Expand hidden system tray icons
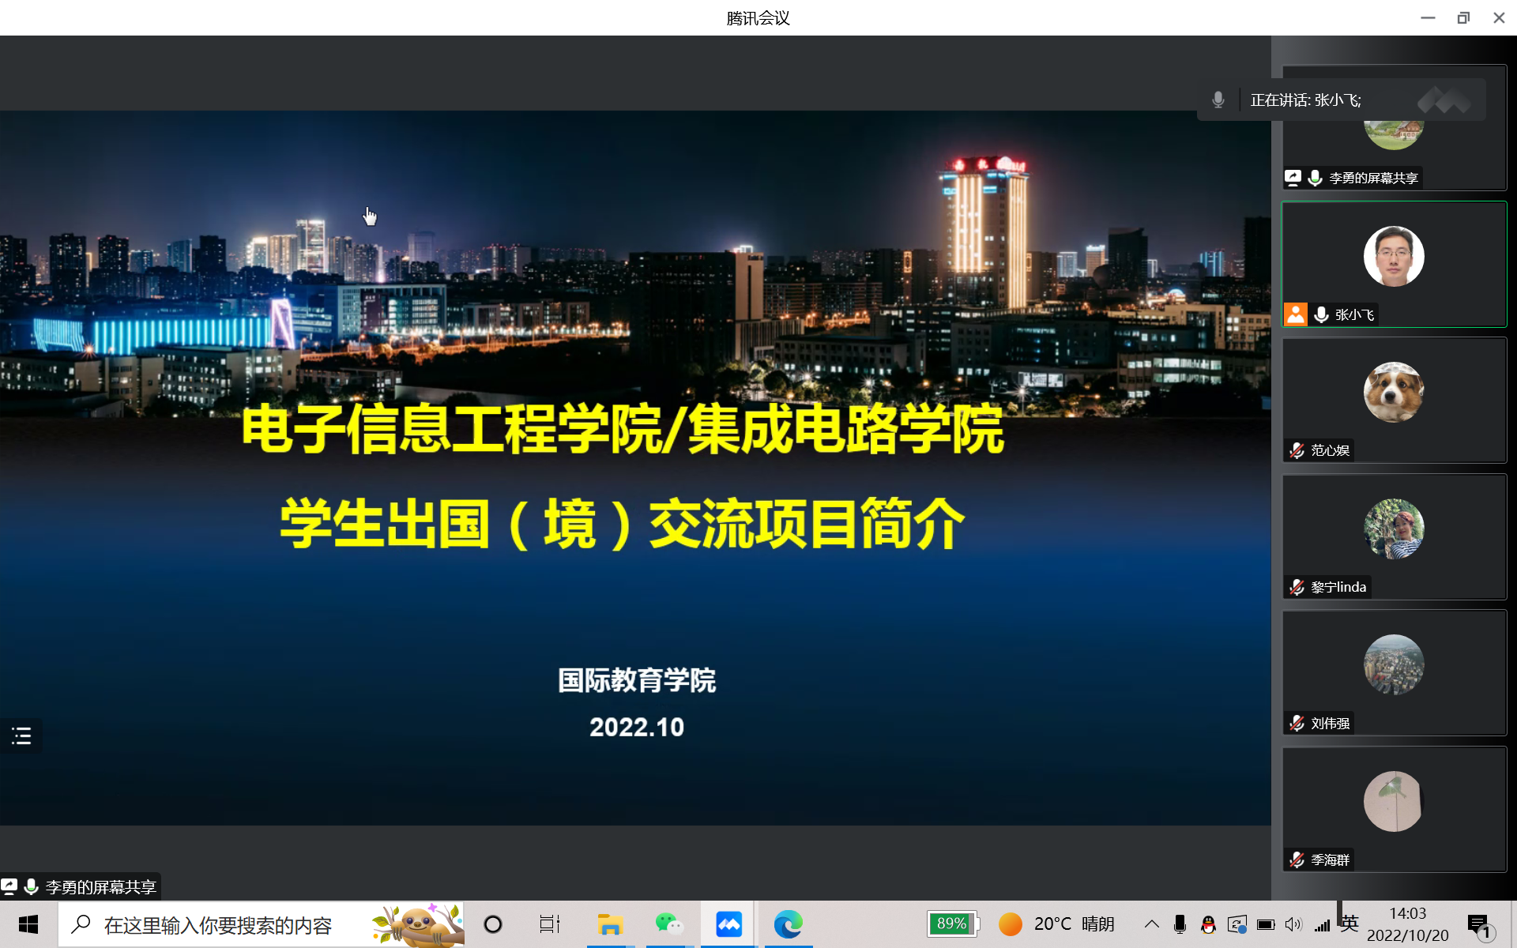Screen dimensions: 1517x948 pos(1152,924)
